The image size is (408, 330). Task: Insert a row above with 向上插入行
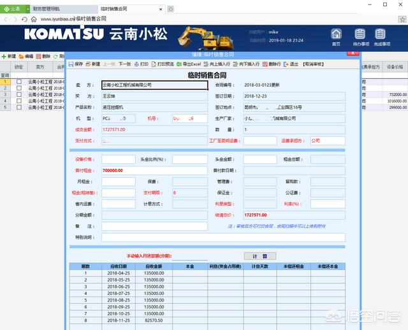click(x=219, y=64)
